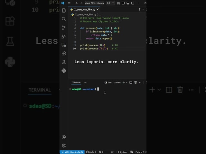Go forward with the right arrow
This screenshot has width=206, height=154.
coord(81,3)
